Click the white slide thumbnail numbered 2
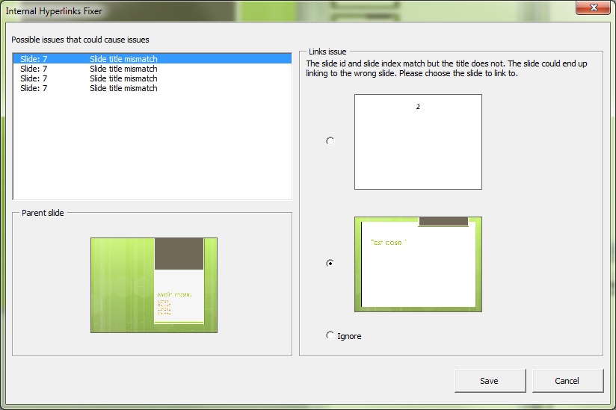This screenshot has width=616, height=410. [418, 142]
